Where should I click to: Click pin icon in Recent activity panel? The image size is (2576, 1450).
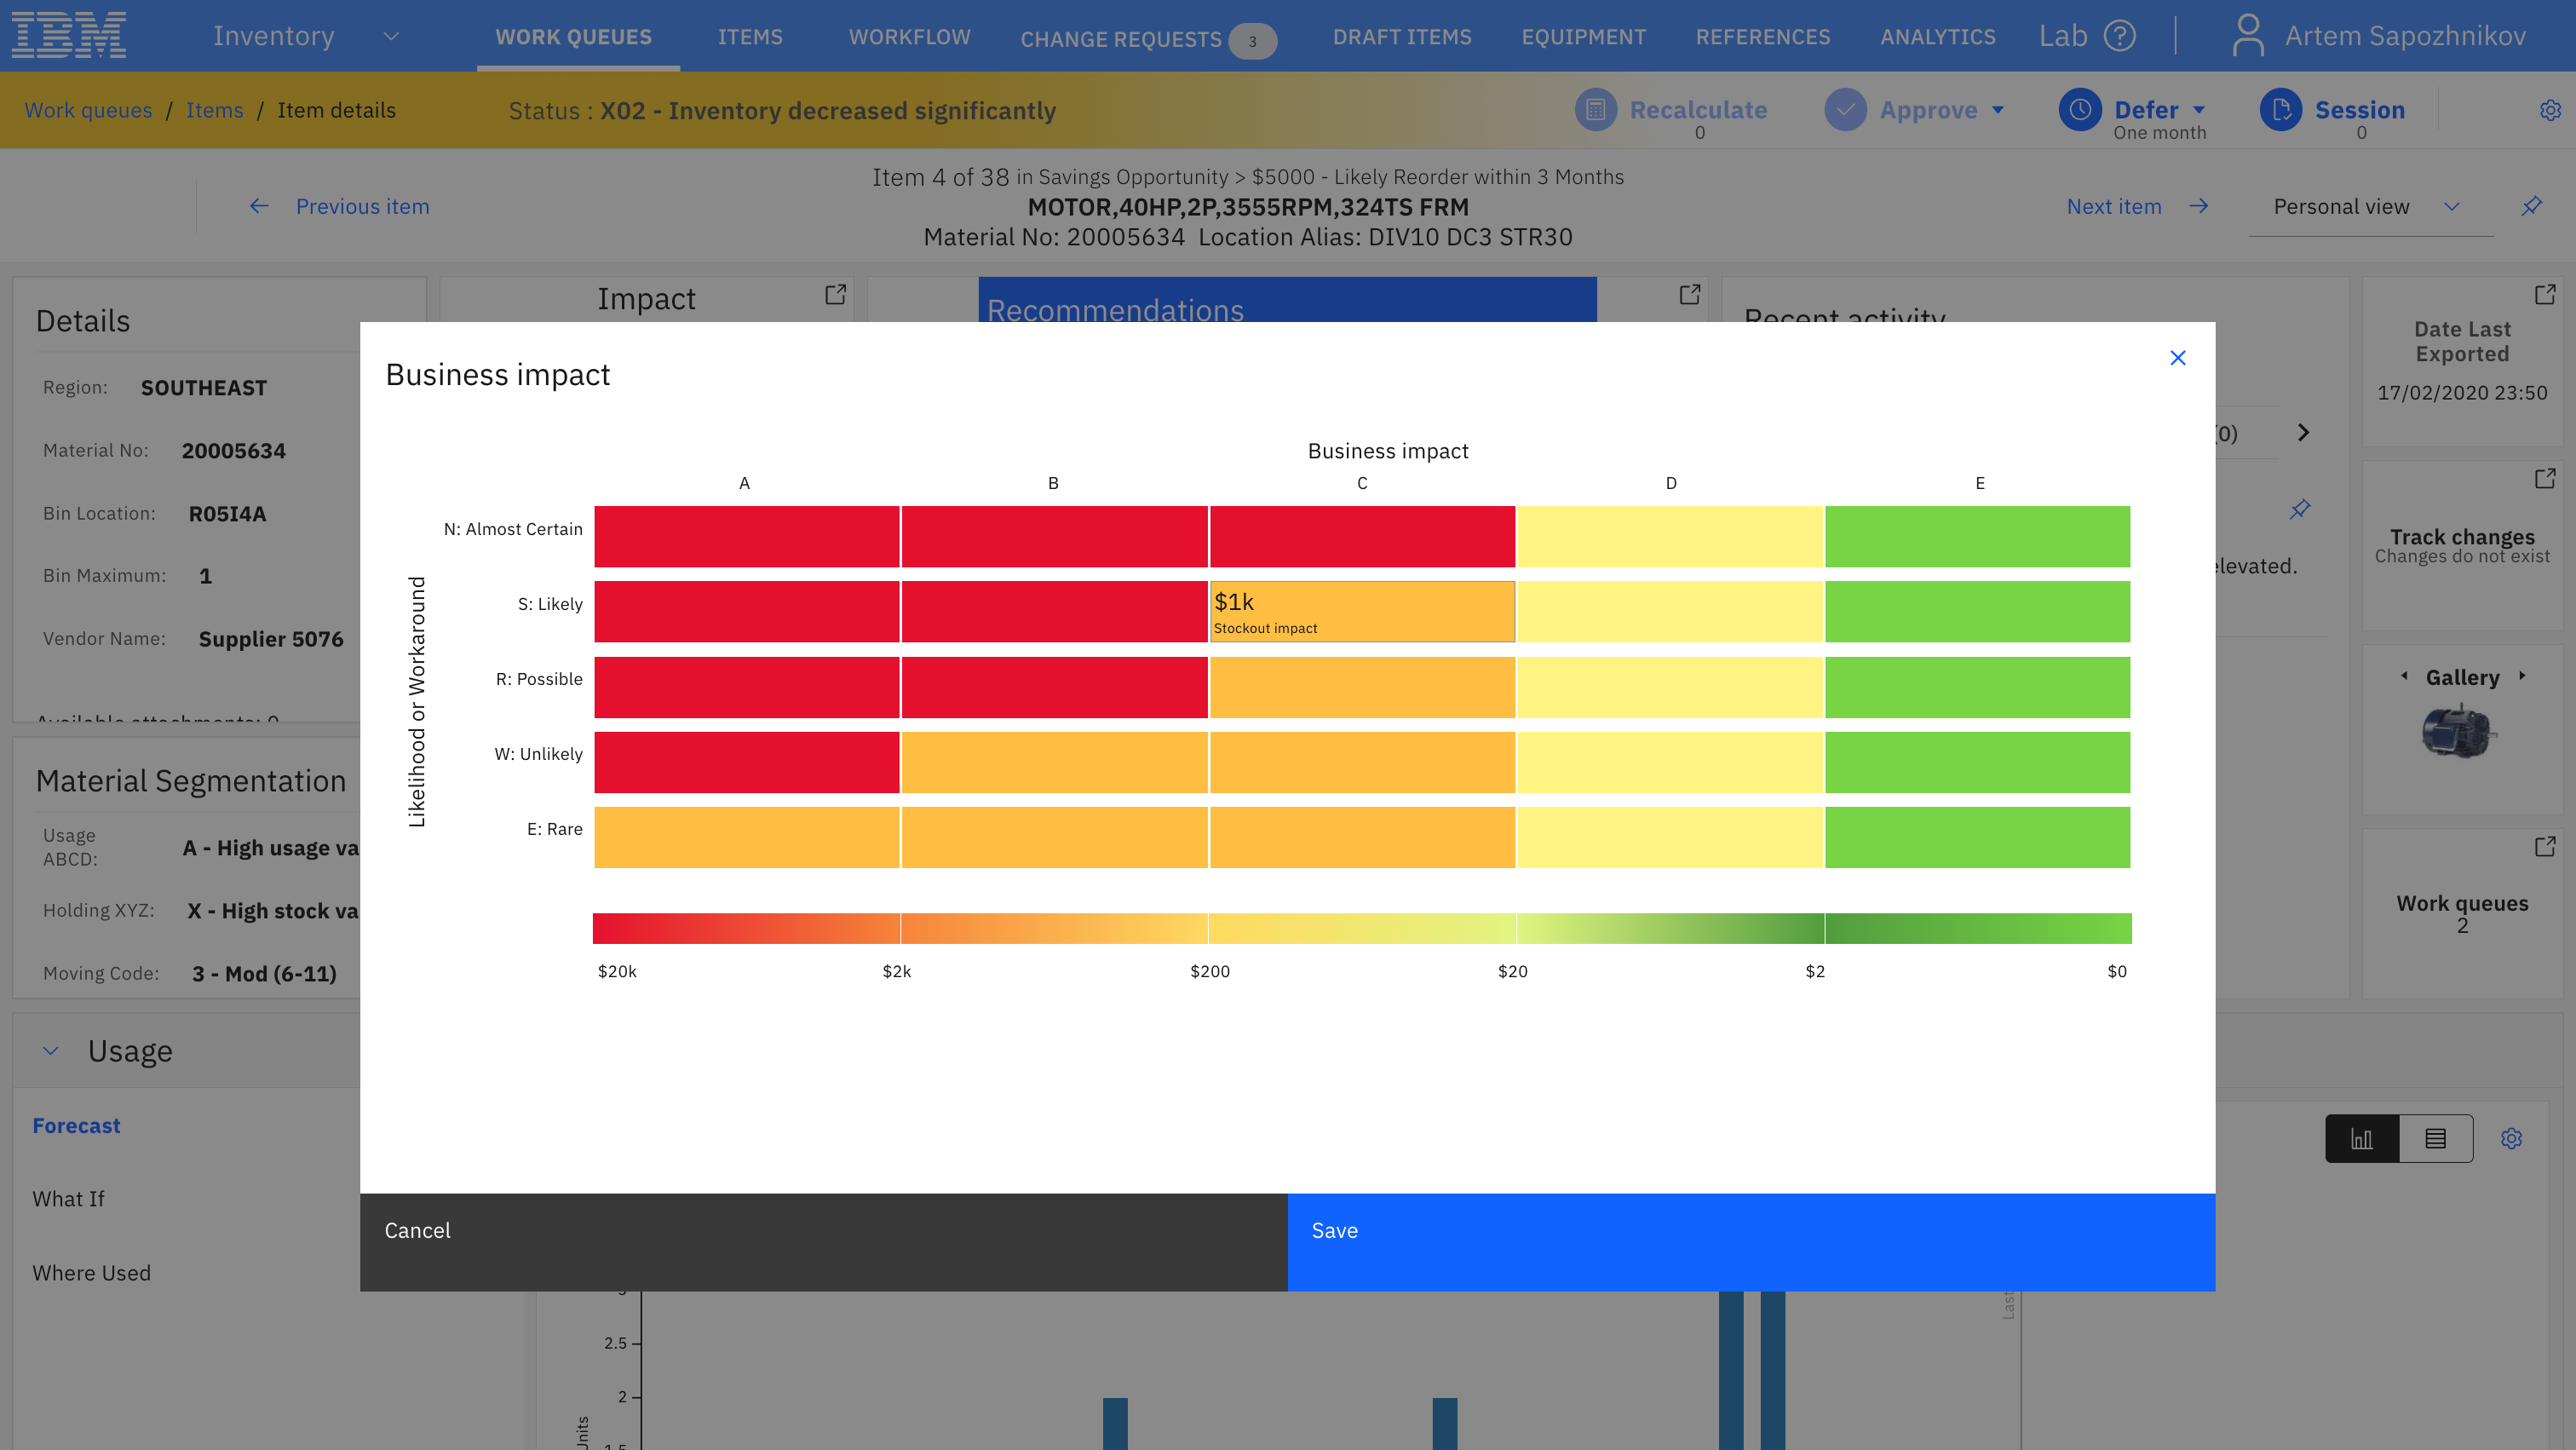pos(2300,509)
